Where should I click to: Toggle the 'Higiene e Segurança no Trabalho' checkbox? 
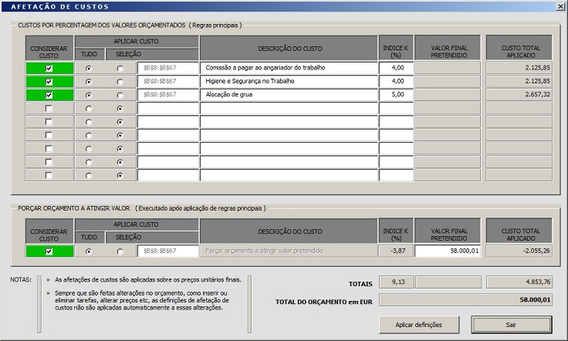point(49,82)
